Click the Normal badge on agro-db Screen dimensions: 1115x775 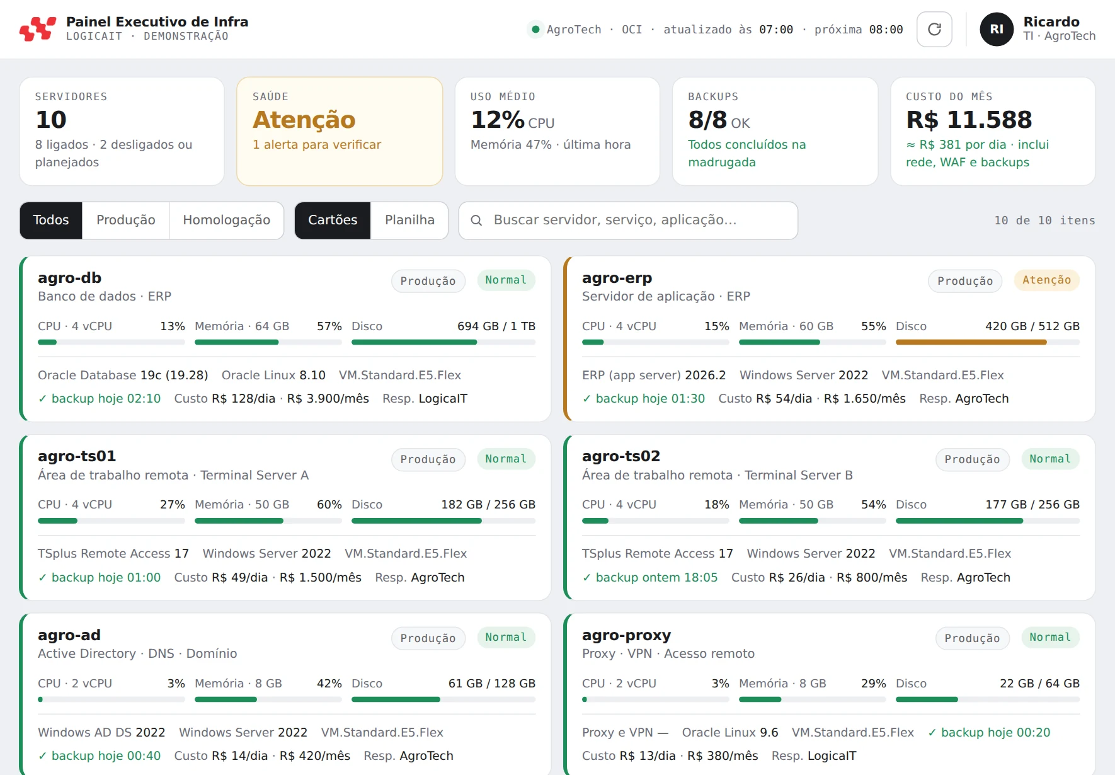[x=506, y=280]
